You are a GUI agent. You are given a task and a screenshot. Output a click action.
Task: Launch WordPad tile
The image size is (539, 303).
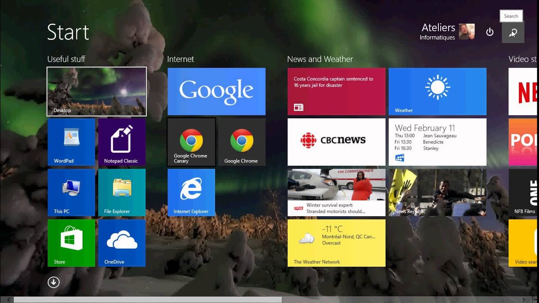(x=72, y=142)
